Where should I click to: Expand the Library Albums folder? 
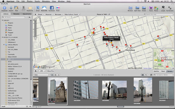tap(4, 45)
